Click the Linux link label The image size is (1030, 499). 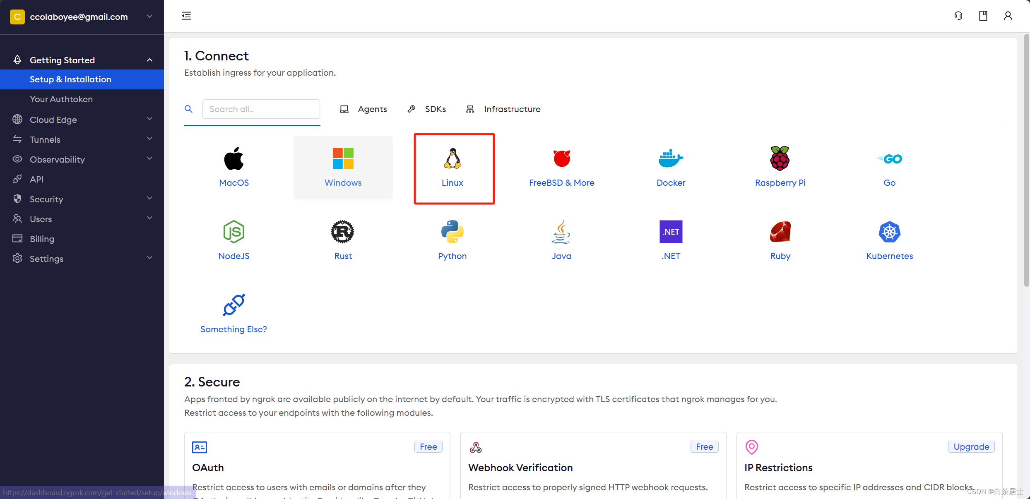pyautogui.click(x=452, y=182)
